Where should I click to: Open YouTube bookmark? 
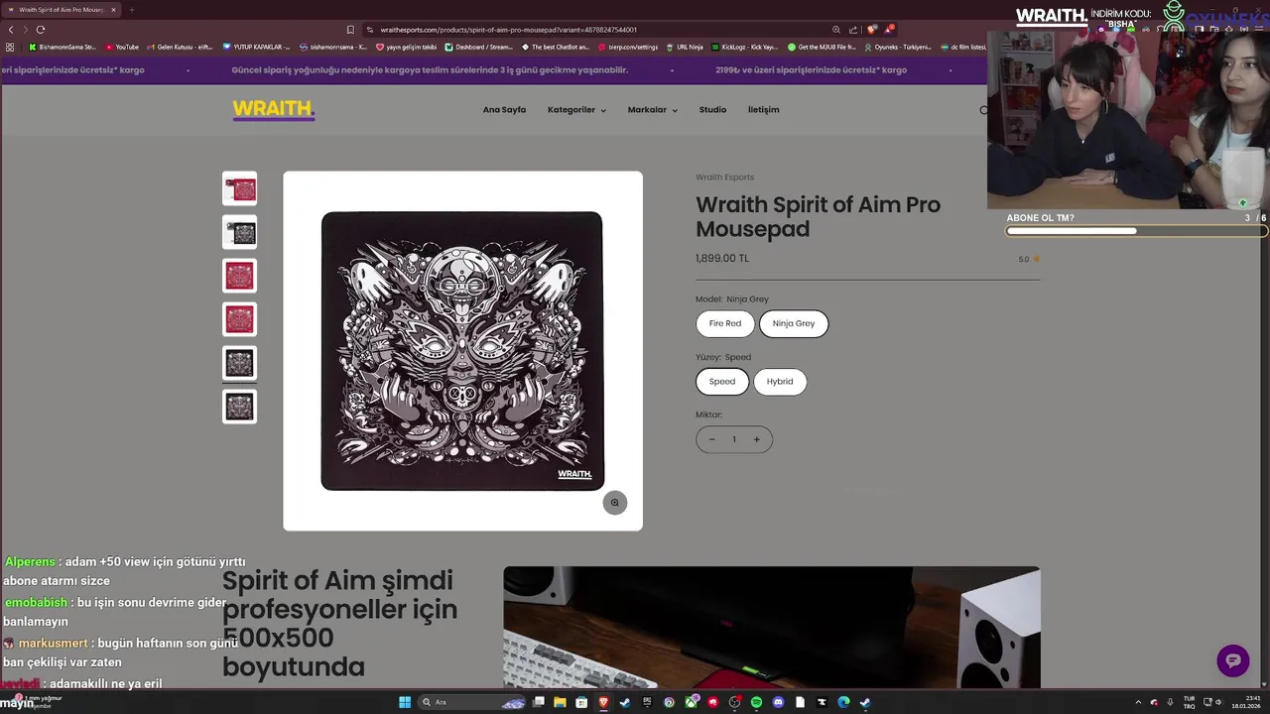122,47
